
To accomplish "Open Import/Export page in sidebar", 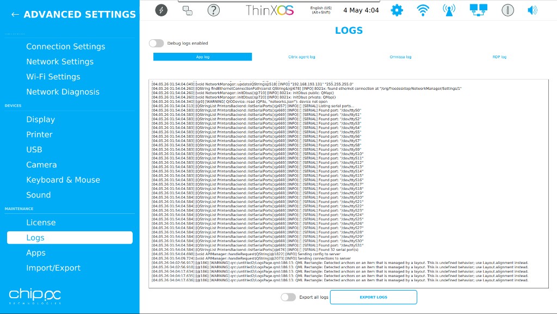I will (x=53, y=268).
